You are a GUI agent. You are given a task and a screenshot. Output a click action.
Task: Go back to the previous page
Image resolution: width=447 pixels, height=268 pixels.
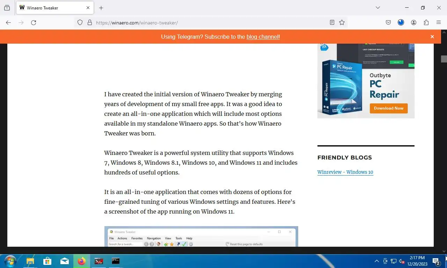(8, 22)
